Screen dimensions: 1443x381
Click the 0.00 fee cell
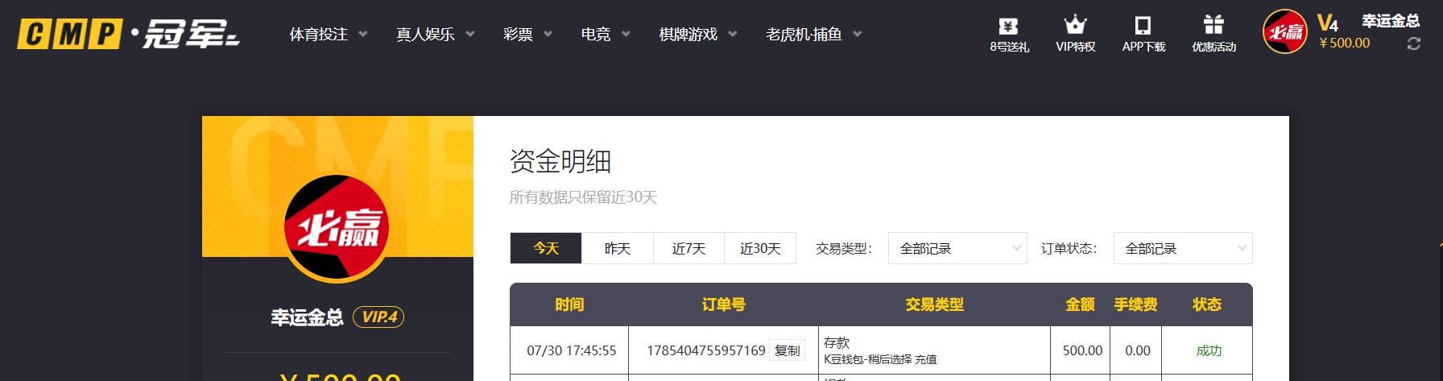pos(1138,350)
